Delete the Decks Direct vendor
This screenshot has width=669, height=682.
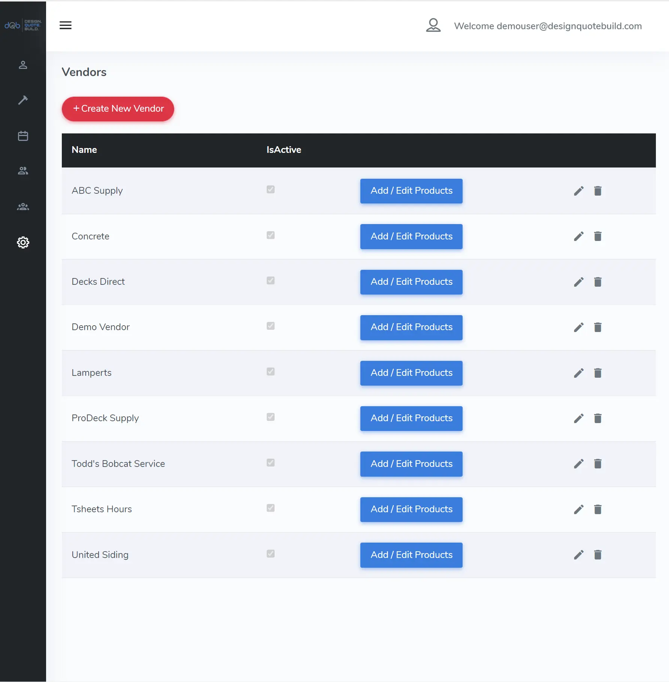pyautogui.click(x=598, y=282)
